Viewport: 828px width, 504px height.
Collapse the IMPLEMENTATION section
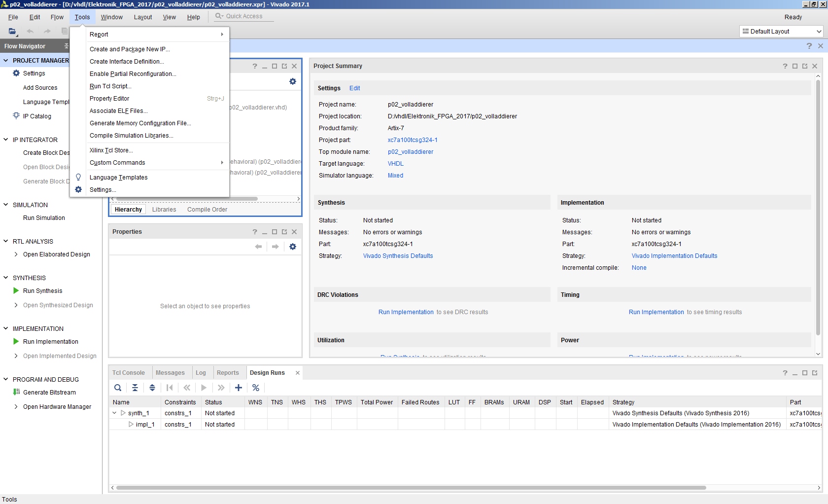[x=6, y=328]
